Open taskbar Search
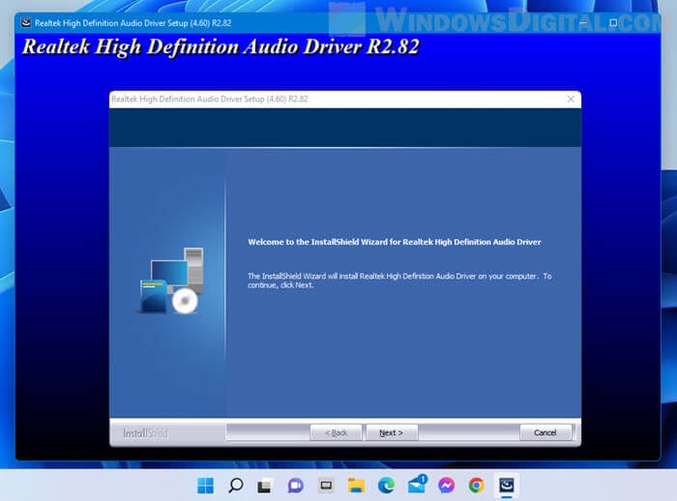The image size is (677, 501). 235,486
